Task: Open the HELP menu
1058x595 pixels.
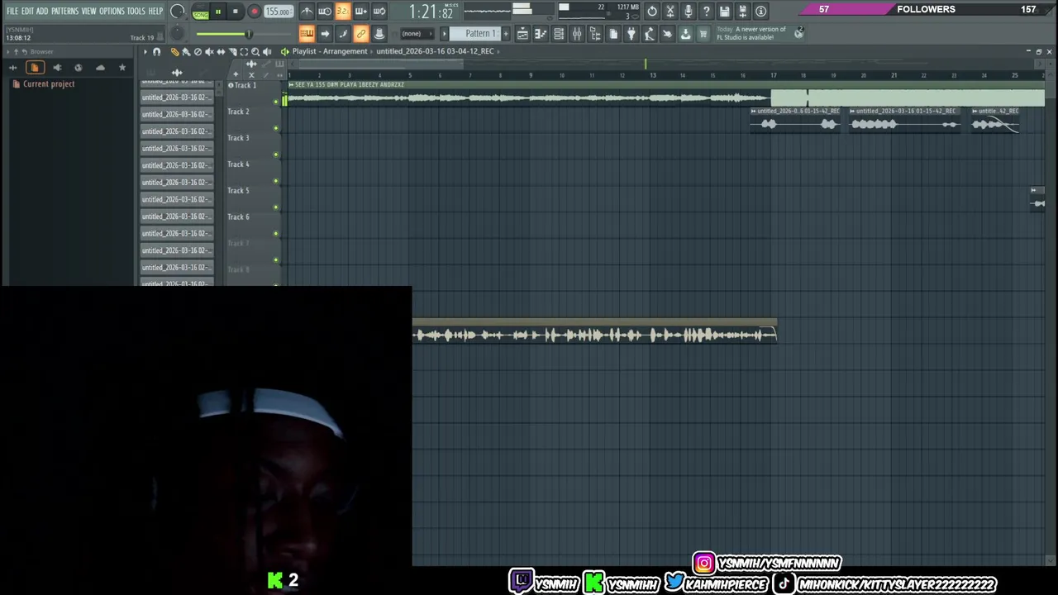Action: coord(155,11)
